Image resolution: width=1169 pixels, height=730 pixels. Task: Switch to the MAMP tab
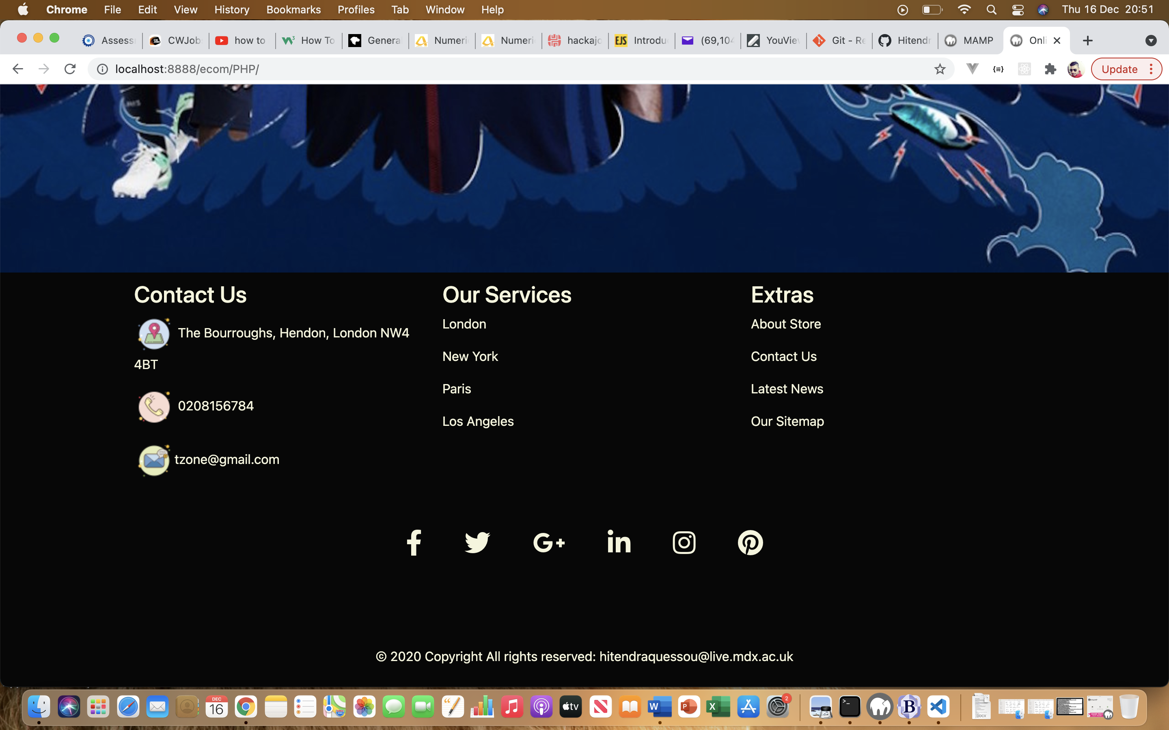970,41
